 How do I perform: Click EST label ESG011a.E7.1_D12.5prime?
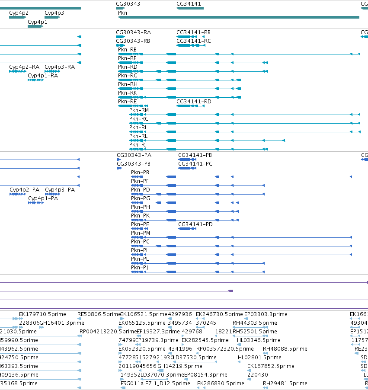(155, 383)
